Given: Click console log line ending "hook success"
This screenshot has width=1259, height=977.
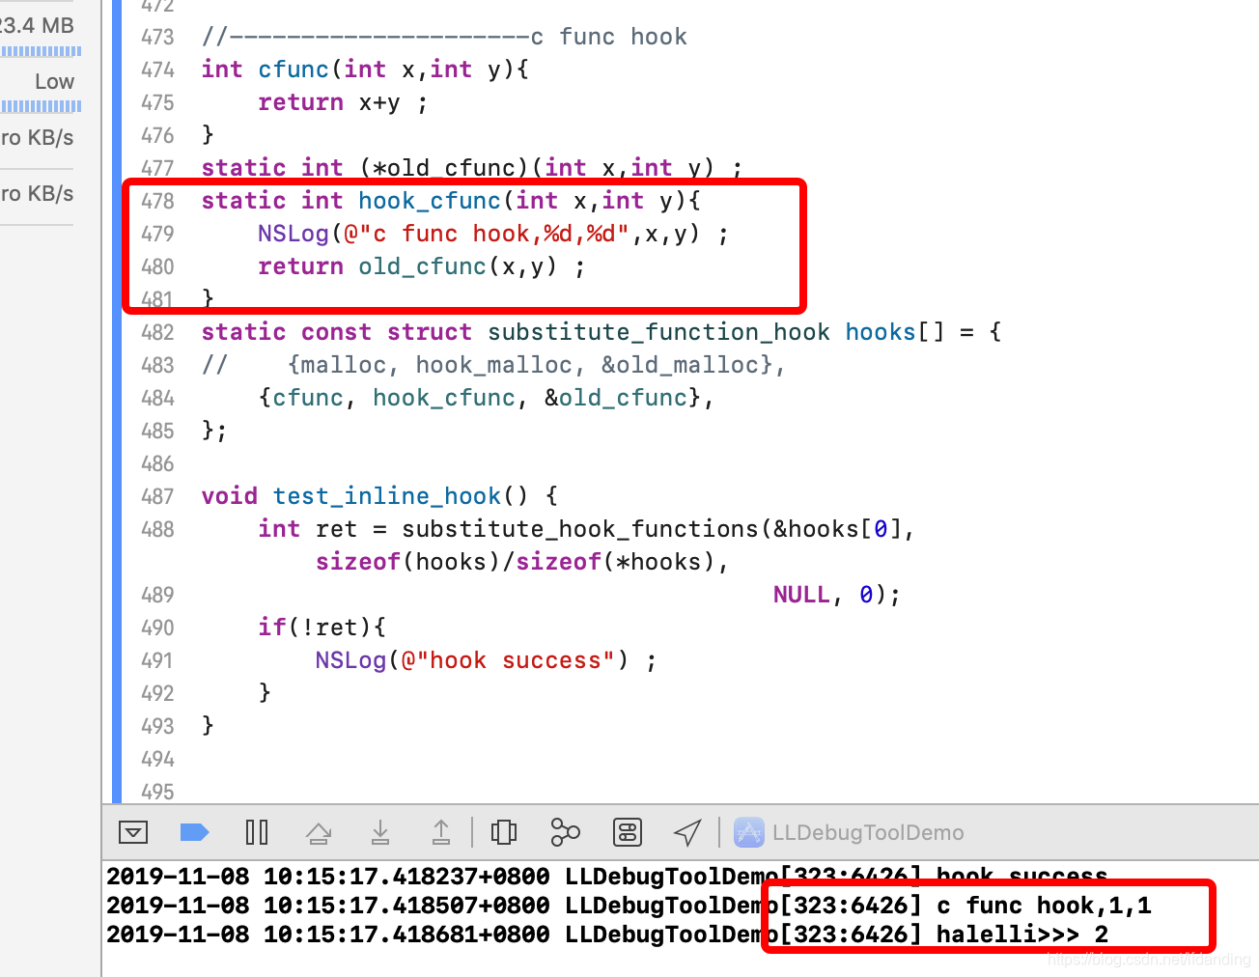Looking at the screenshot, I should (x=607, y=877).
